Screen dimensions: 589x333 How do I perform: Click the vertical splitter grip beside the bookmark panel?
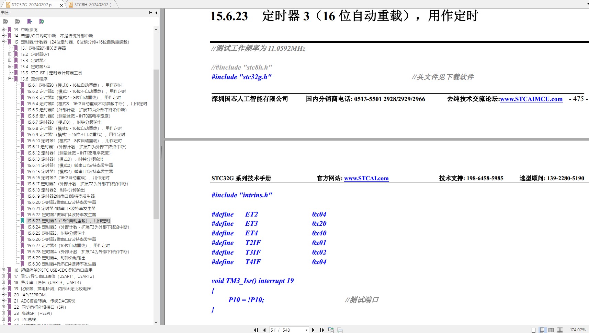point(161,153)
